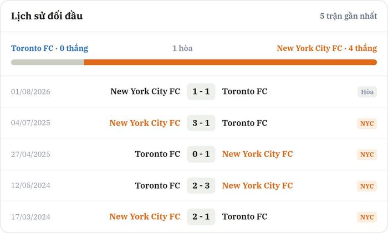Select the 01/08/2026 match date

click(x=30, y=92)
